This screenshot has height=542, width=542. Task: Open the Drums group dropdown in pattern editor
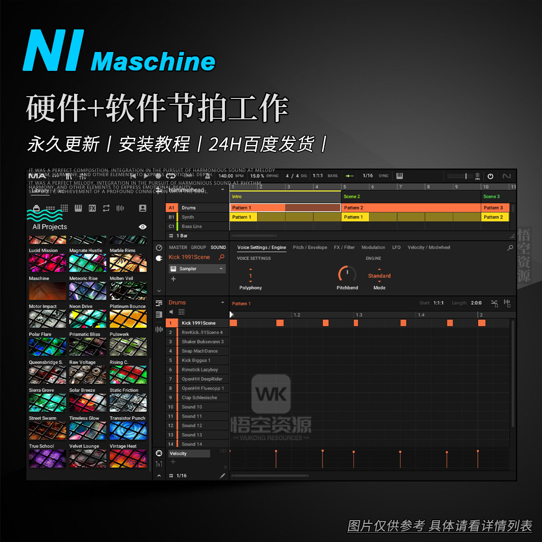222,302
